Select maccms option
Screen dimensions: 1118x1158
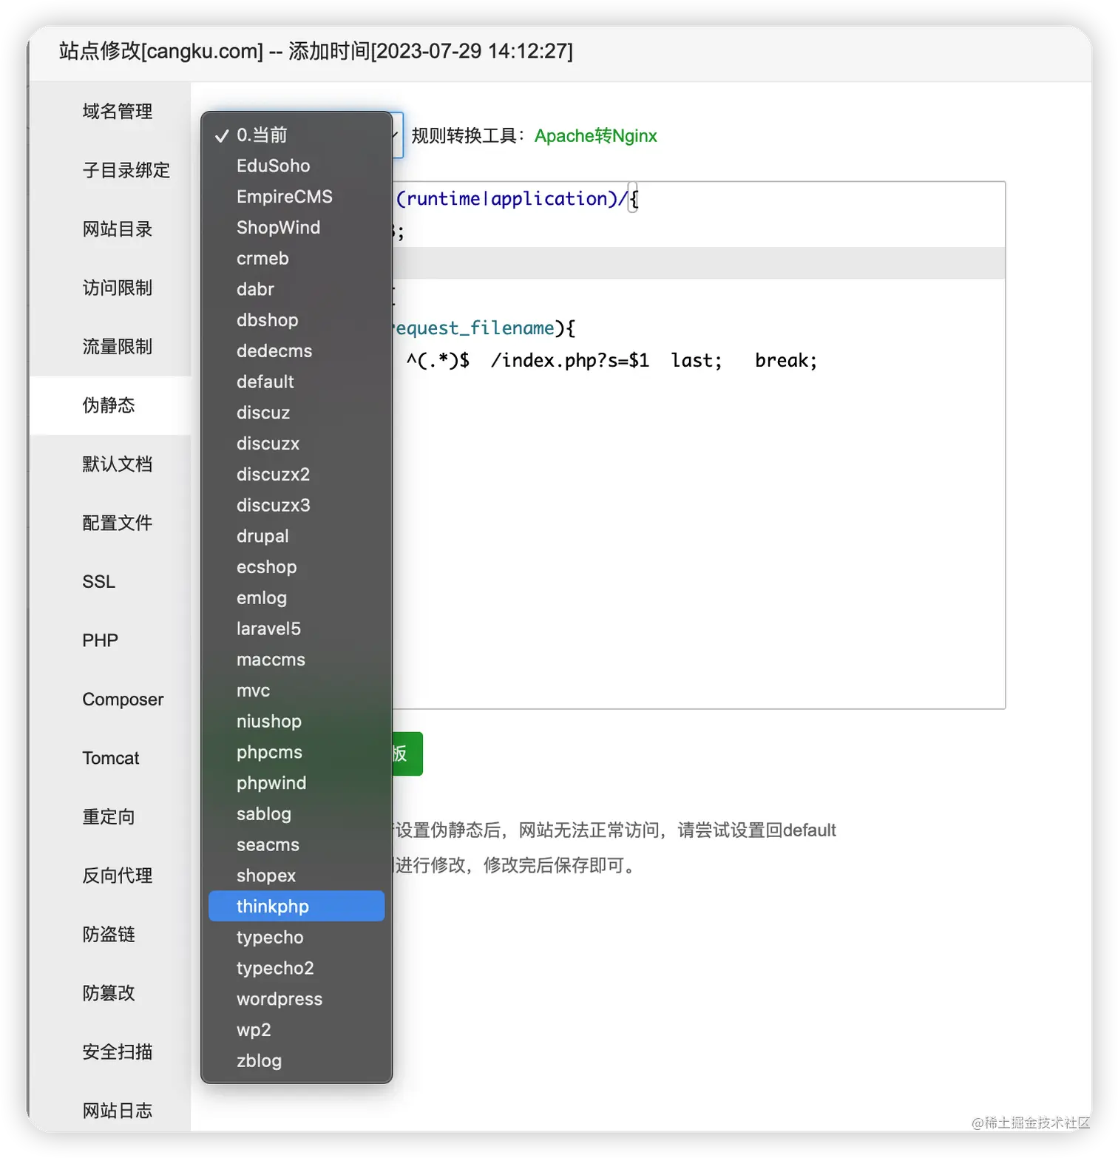point(297,660)
